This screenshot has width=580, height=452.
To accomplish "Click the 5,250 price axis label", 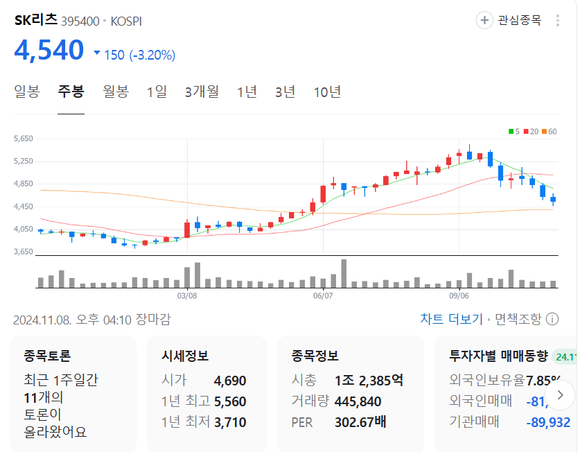I will pyautogui.click(x=24, y=162).
